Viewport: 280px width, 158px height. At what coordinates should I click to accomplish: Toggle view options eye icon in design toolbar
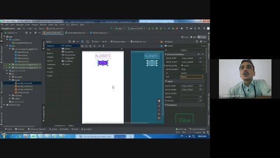tap(82, 46)
